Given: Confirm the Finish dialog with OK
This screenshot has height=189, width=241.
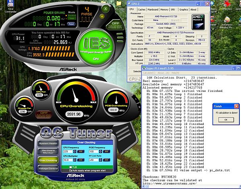Looking at the screenshot, I should 226,120.
